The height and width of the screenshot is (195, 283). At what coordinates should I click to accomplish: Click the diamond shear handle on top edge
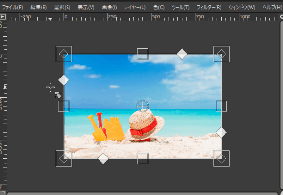click(x=182, y=54)
